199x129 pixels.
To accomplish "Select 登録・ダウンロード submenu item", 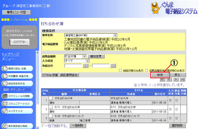I will 14,90.
